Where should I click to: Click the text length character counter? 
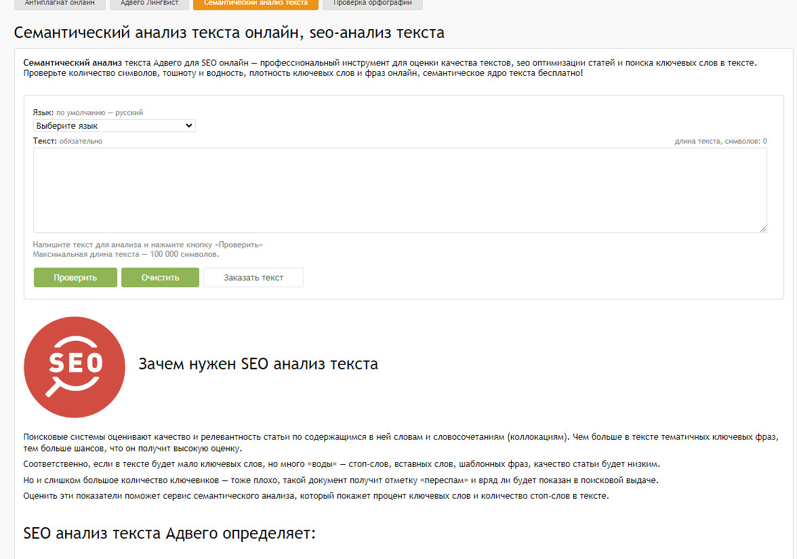pos(720,142)
